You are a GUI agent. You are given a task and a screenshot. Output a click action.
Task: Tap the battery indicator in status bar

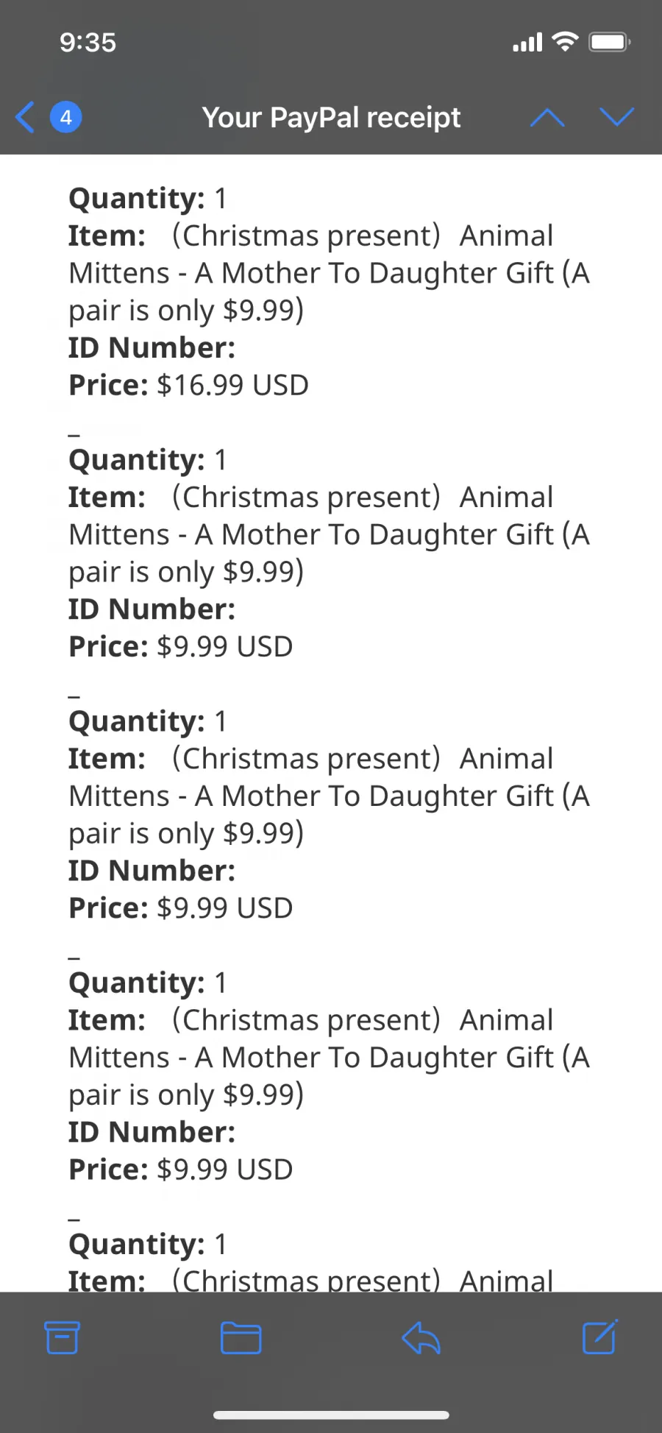tap(610, 42)
